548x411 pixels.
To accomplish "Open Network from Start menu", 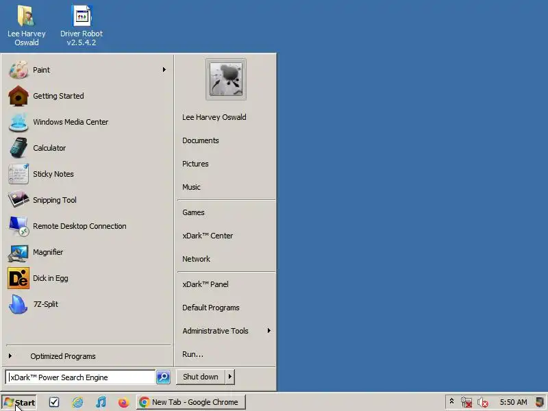I will [x=196, y=259].
